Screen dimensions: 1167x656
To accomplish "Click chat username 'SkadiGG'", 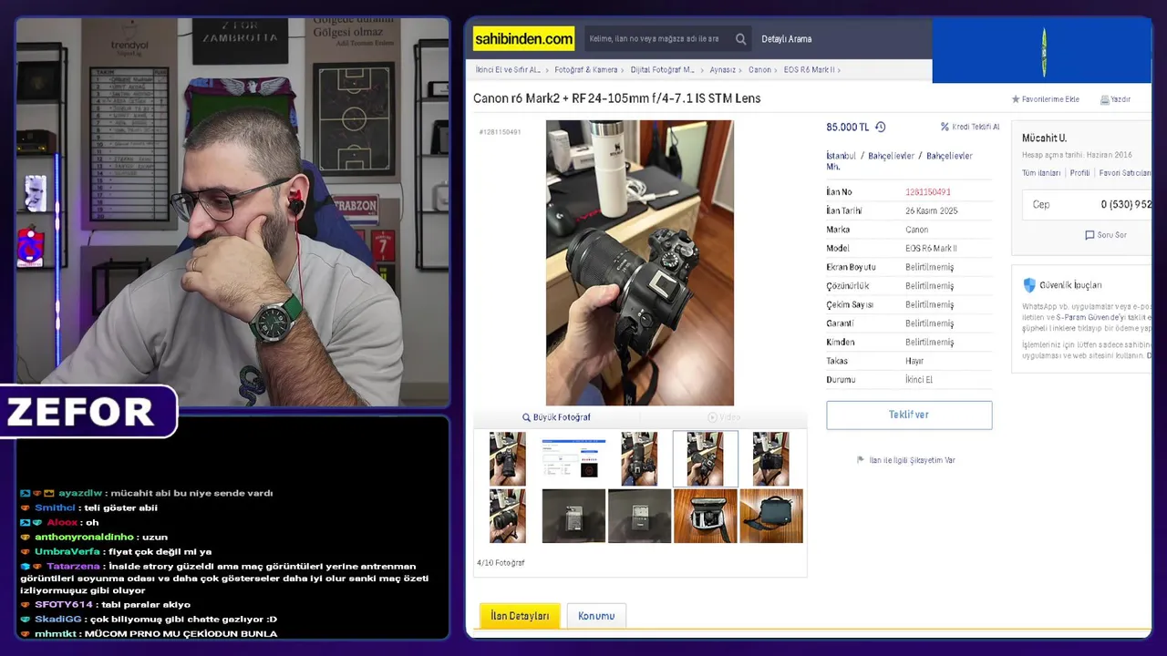I will pos(58,619).
